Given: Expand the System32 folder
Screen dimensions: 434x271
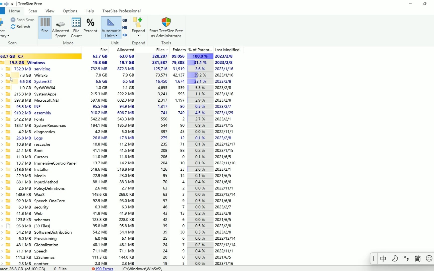Looking at the screenshot, I should [x=2, y=81].
